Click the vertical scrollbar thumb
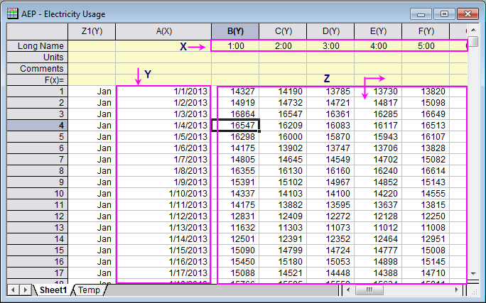Image resolution: width=486 pixels, height=303 pixels. pyautogui.click(x=473, y=41)
